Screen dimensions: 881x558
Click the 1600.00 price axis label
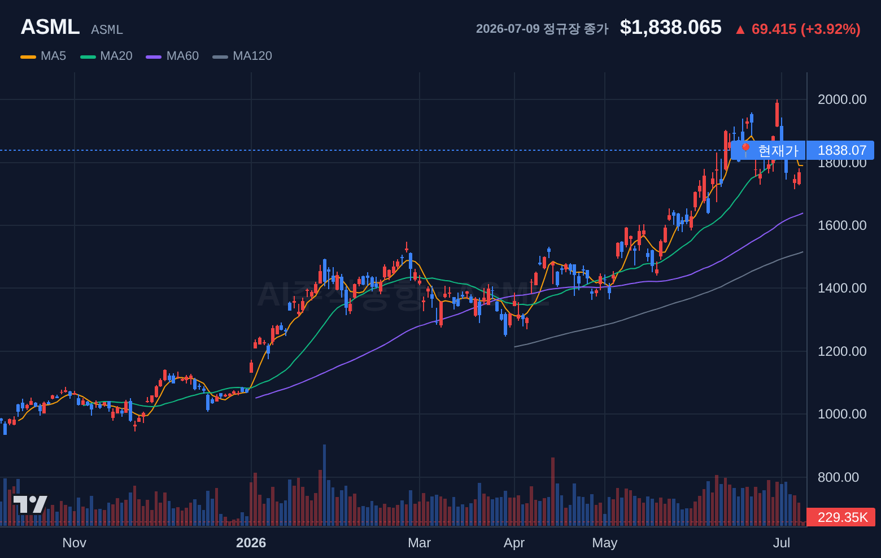(842, 225)
